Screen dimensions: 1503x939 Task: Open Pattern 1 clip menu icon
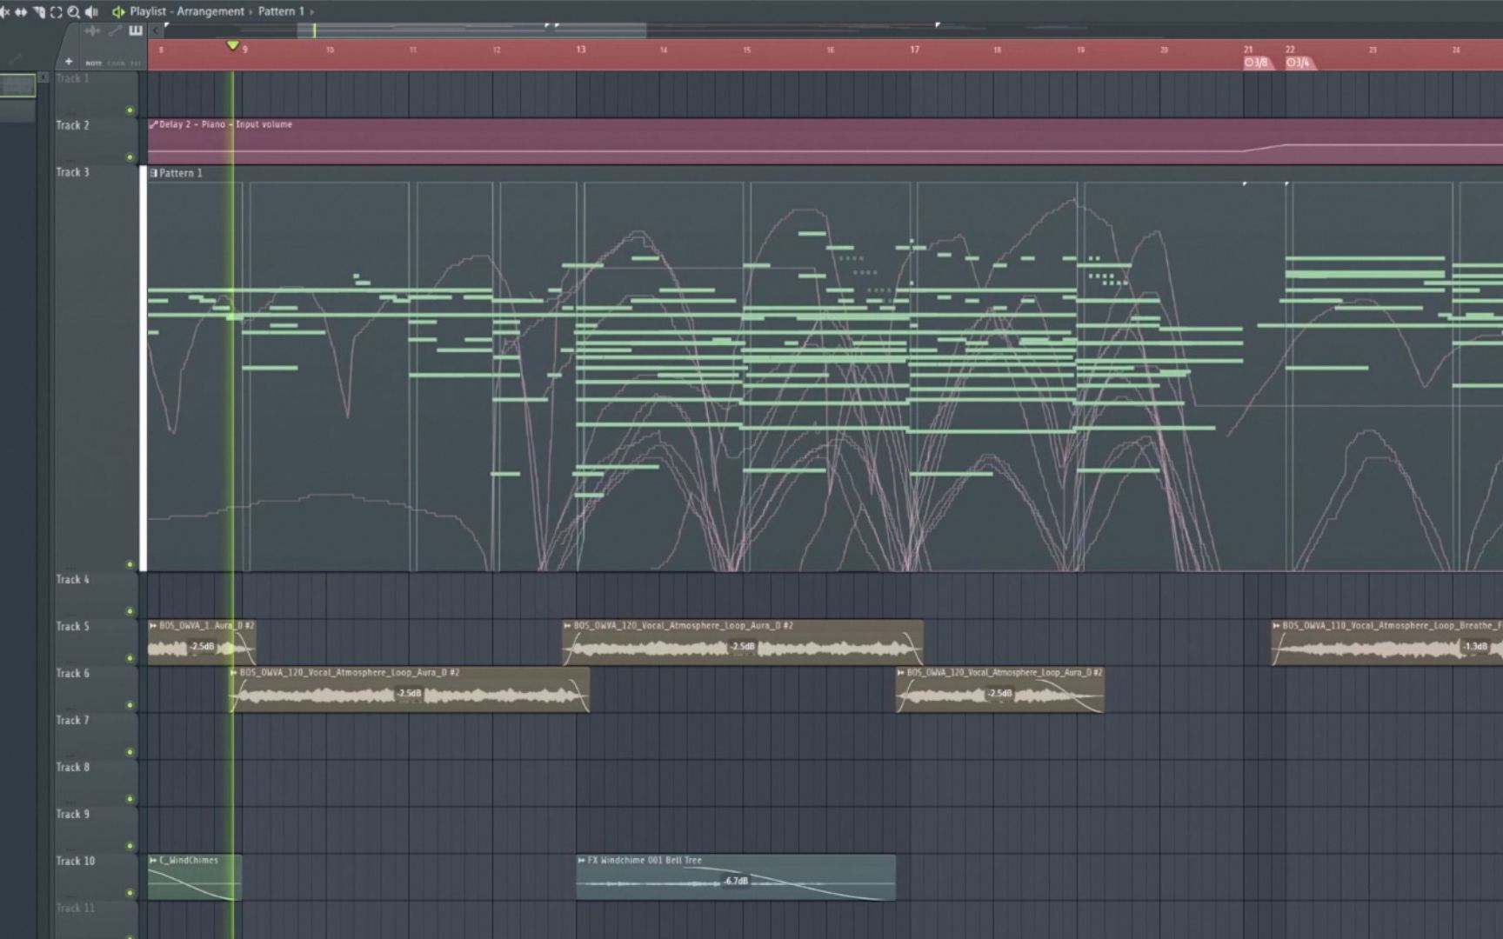pos(153,173)
